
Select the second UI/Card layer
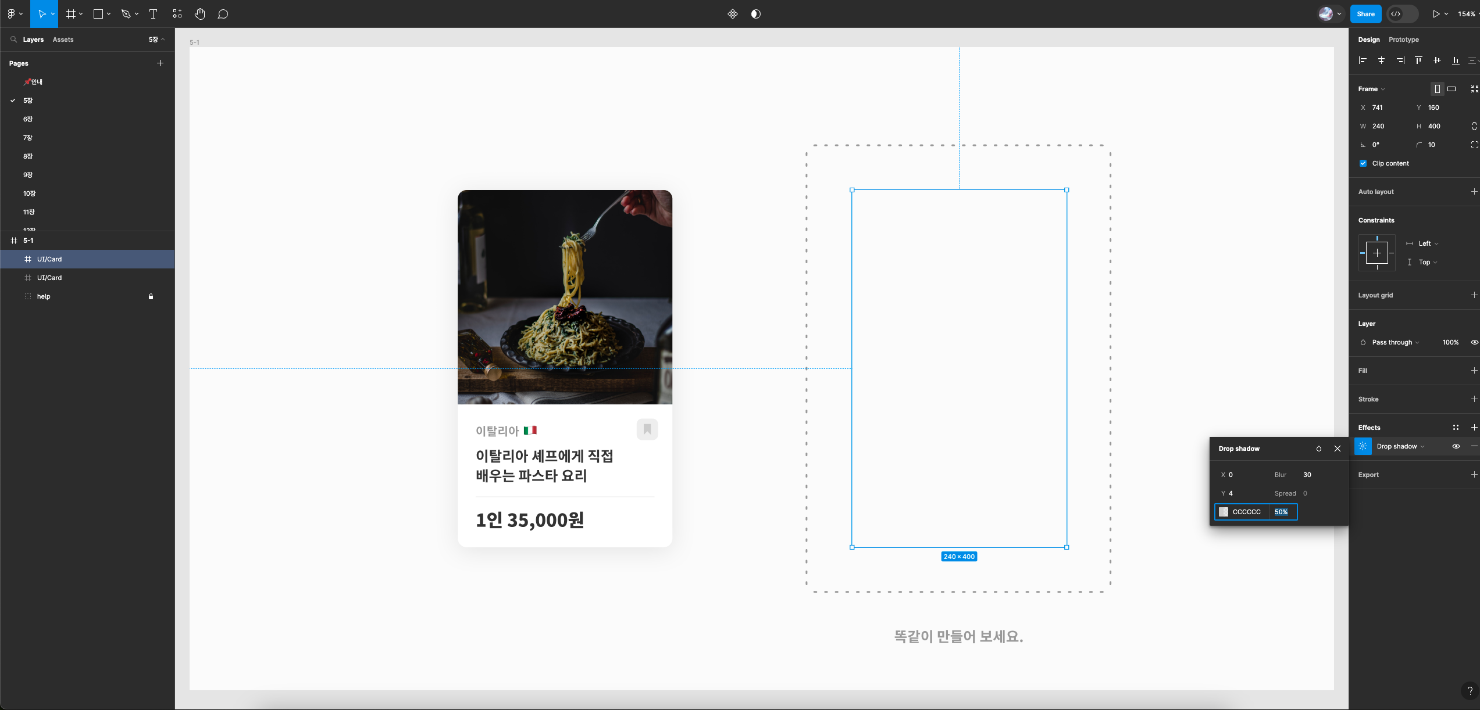click(x=49, y=278)
